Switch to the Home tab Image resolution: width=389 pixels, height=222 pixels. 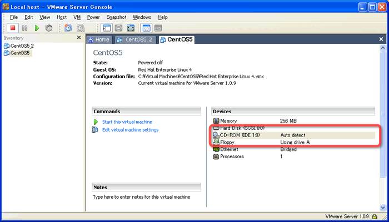(x=99, y=39)
